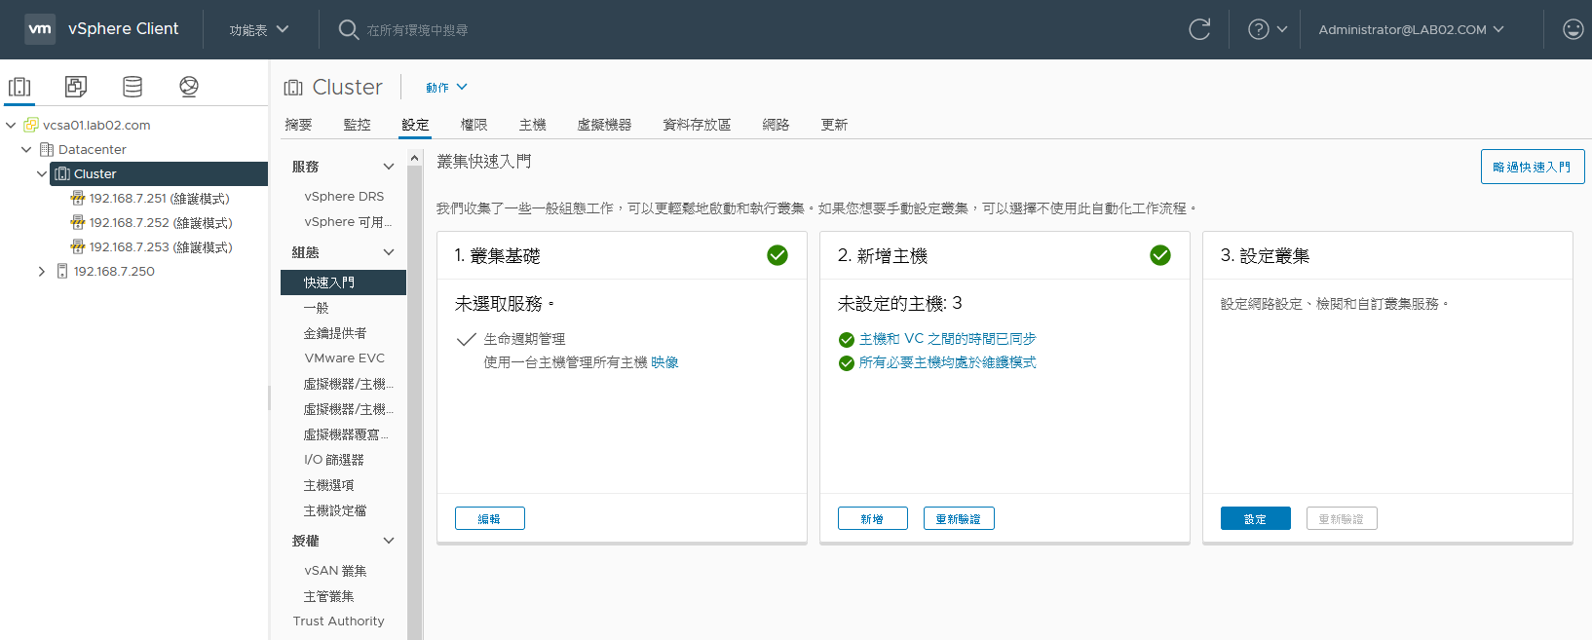
Task: Click green check on add hosts card
Action: 1160,255
